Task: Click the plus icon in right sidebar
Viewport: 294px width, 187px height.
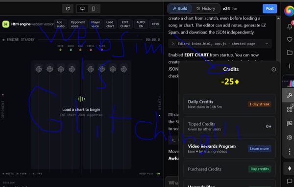Action: click(290, 66)
